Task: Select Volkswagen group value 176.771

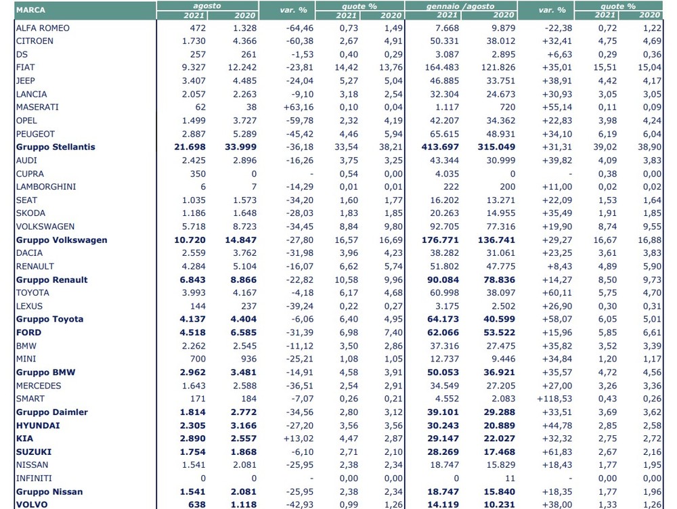Action: click(441, 240)
